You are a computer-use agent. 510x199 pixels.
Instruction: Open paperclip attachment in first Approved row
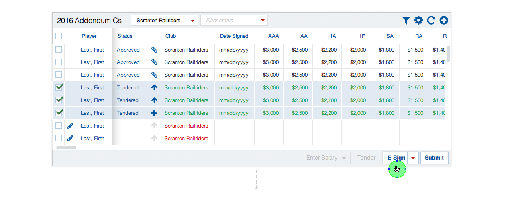click(154, 50)
